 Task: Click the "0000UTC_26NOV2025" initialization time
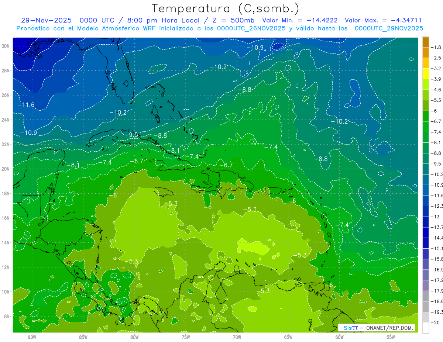(x=251, y=28)
